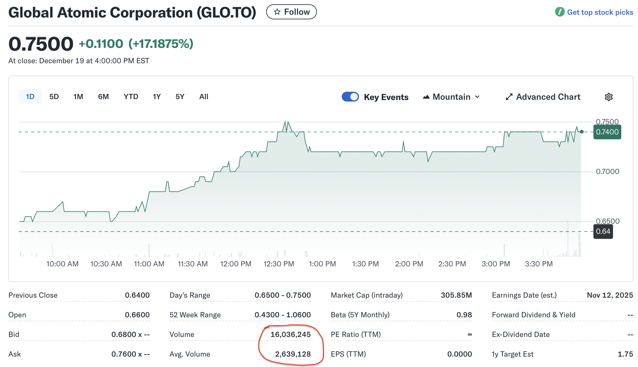Click the green stock picks badge icon

point(560,12)
